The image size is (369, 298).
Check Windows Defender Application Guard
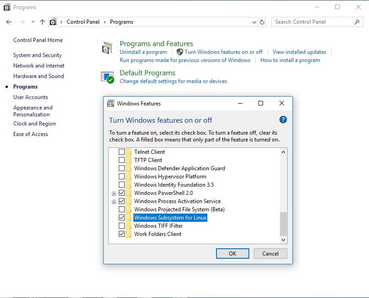coord(121,168)
